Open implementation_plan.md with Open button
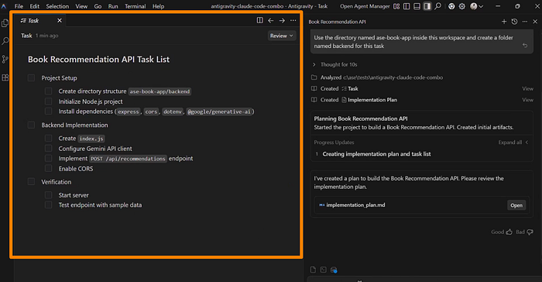Viewport: 542px width, 282px height. (x=516, y=205)
